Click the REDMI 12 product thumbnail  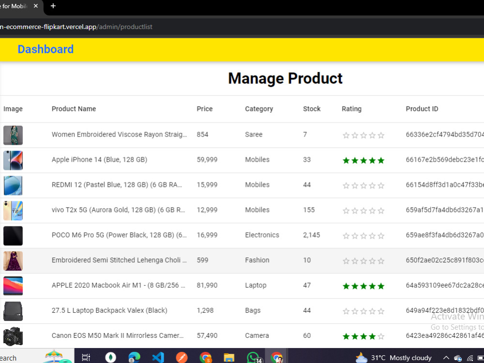pyautogui.click(x=13, y=185)
